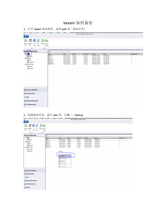Select Imported under Backups, step 2 screenshot
The height and width of the screenshot is (221, 156).
coord(30,145)
